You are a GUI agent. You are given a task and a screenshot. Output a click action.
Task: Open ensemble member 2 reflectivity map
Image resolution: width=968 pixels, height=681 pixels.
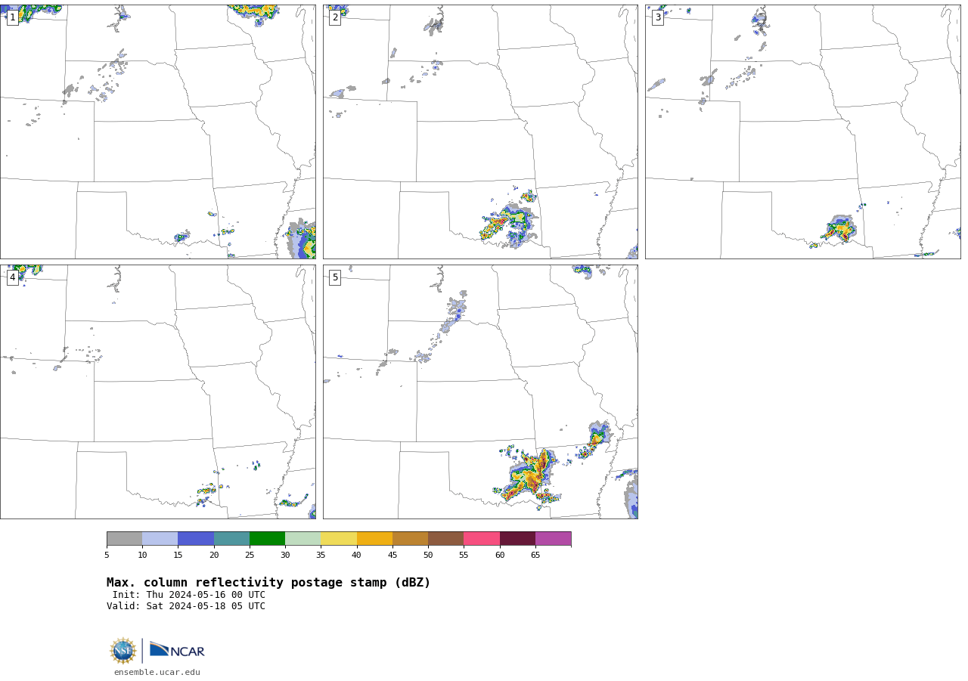coord(480,132)
